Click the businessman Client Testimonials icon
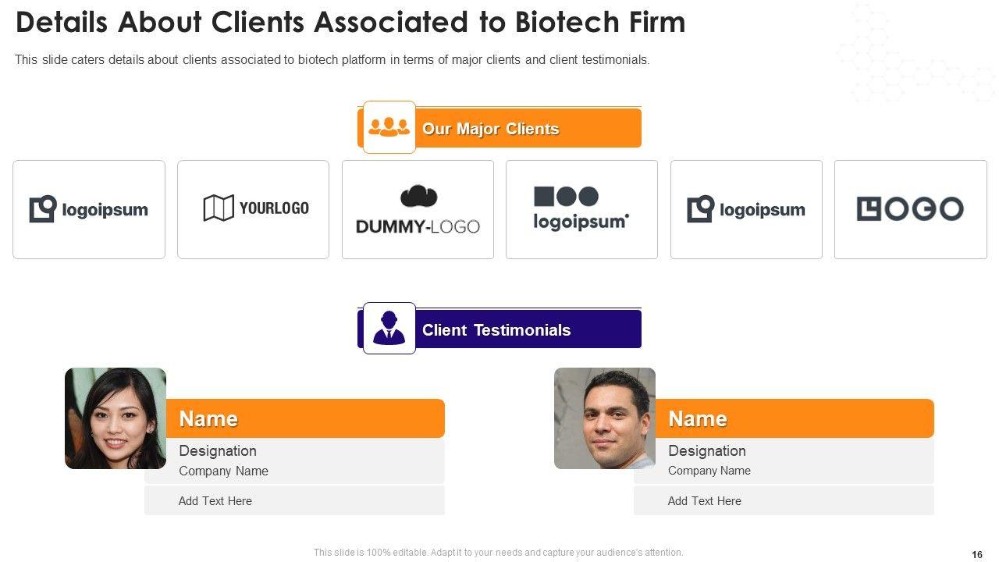Image resolution: width=999 pixels, height=562 pixels. 389,329
